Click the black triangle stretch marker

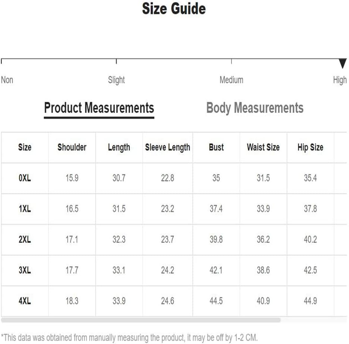(343, 63)
